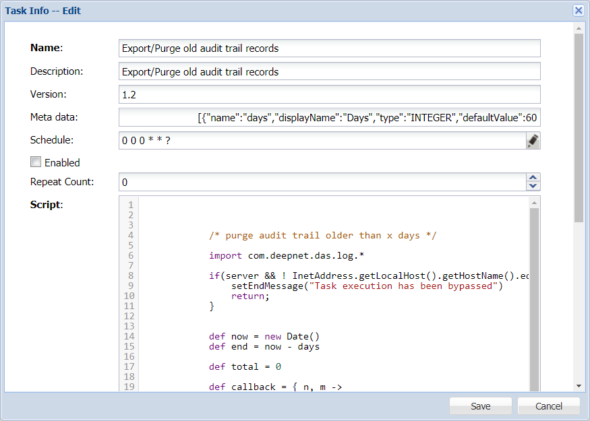The width and height of the screenshot is (590, 421).
Task: Click the script editor's scroll up arrow
Action: (535, 202)
